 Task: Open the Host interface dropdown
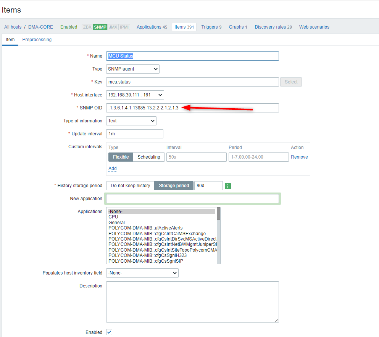coord(135,95)
